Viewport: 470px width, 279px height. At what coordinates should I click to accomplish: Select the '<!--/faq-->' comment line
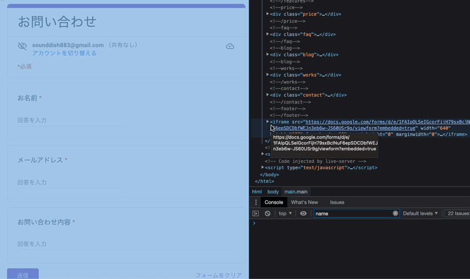coord(285,41)
